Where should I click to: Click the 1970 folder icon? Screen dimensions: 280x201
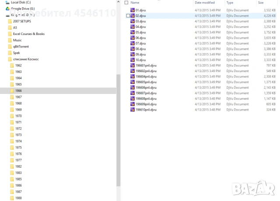coord(12,116)
